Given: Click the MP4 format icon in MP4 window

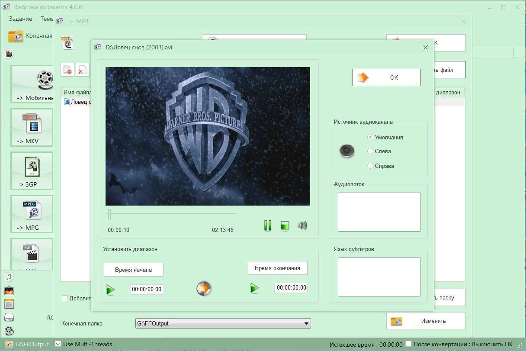Looking at the screenshot, I should pyautogui.click(x=67, y=42).
